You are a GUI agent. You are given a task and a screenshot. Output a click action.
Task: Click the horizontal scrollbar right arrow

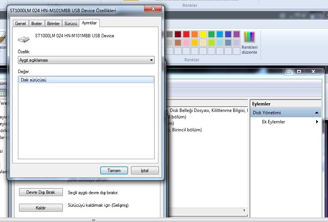[244, 210]
